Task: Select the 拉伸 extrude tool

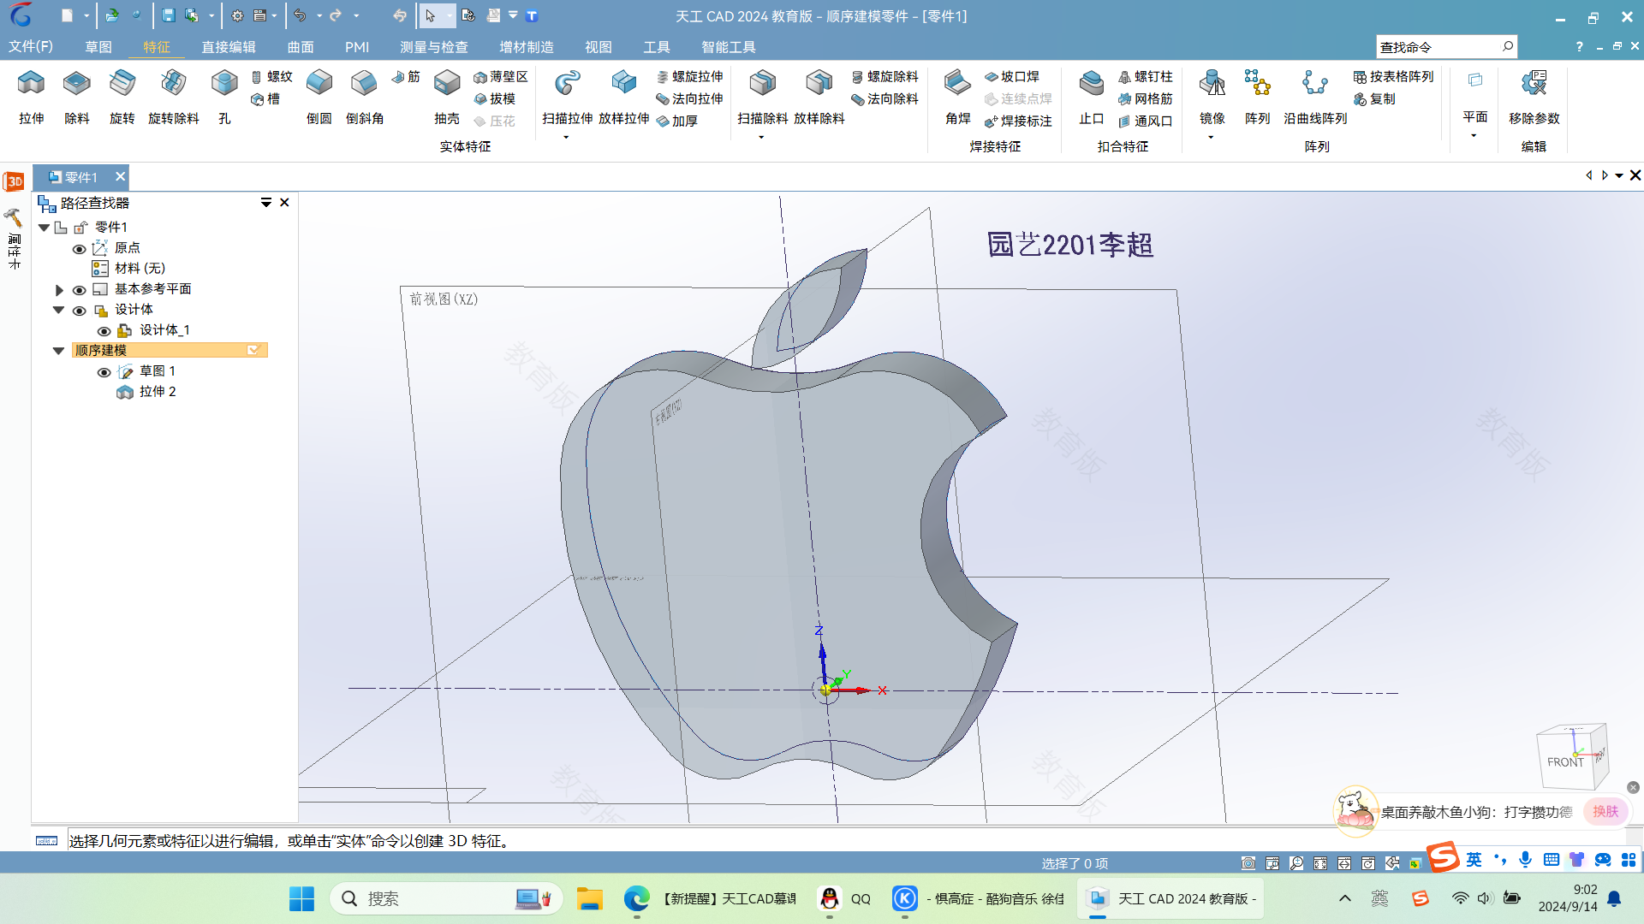Action: [x=32, y=97]
